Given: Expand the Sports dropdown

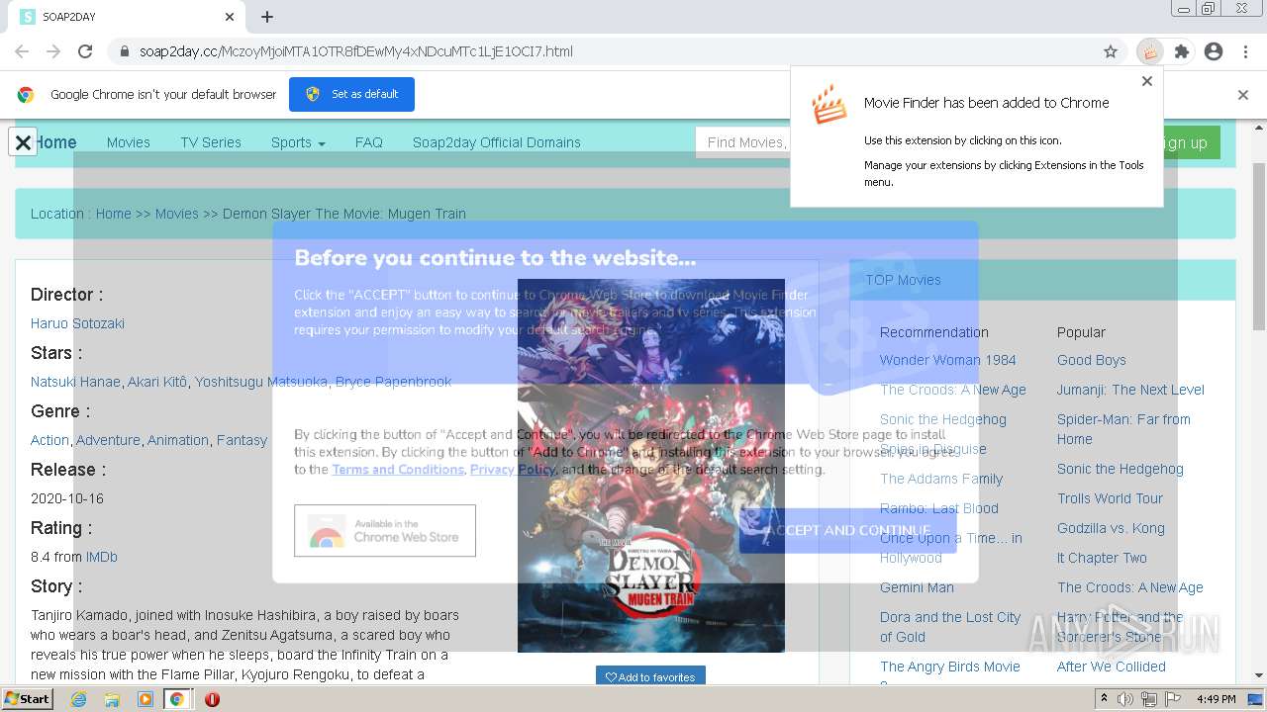Looking at the screenshot, I should click(x=298, y=142).
